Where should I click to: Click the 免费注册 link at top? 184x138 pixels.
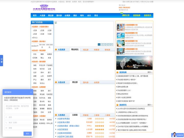click(129, 2)
